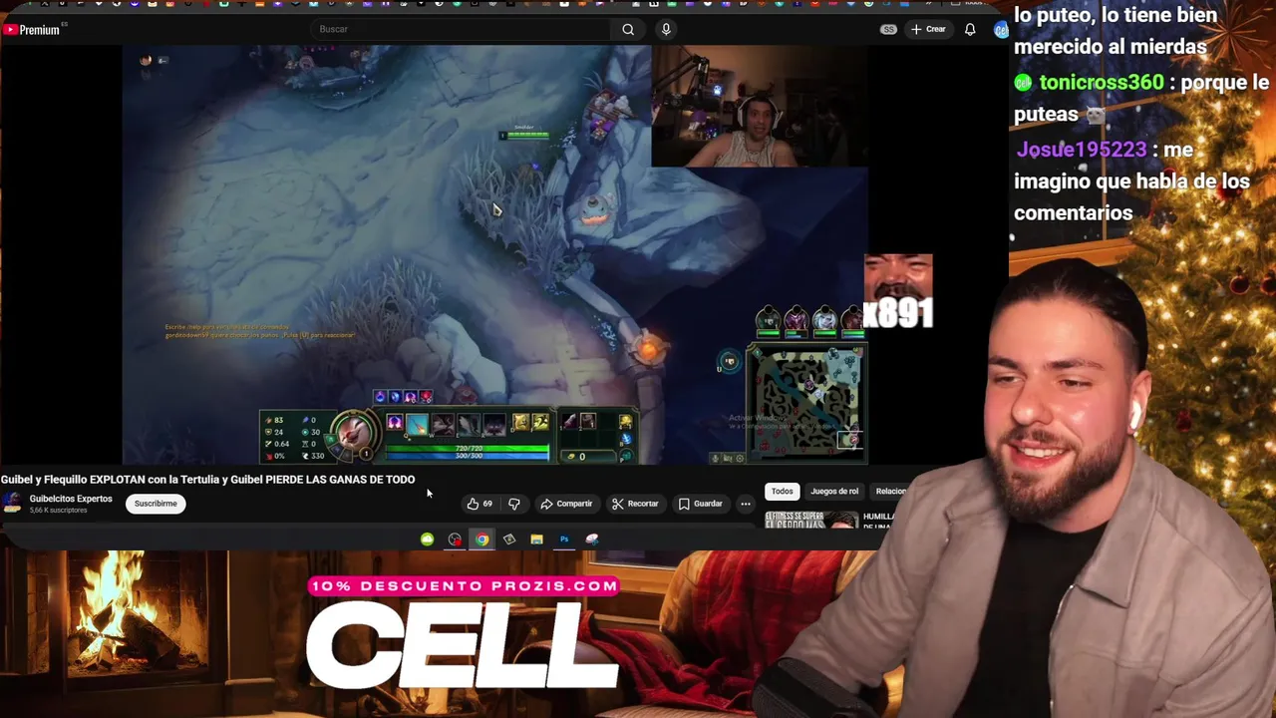Click the gold counter showing 0

click(x=580, y=457)
